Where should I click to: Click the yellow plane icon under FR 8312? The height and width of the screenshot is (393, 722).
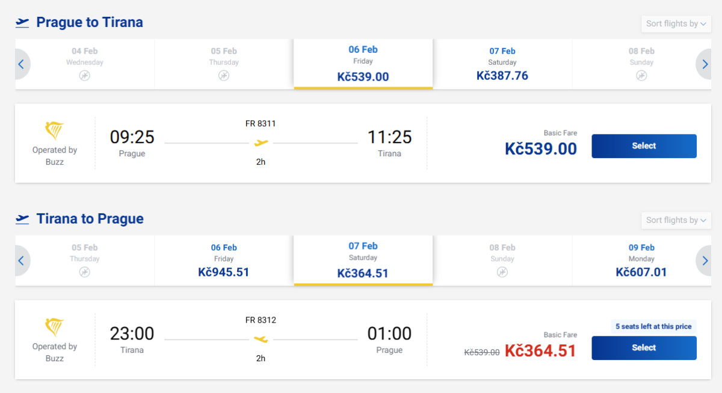tap(261, 340)
